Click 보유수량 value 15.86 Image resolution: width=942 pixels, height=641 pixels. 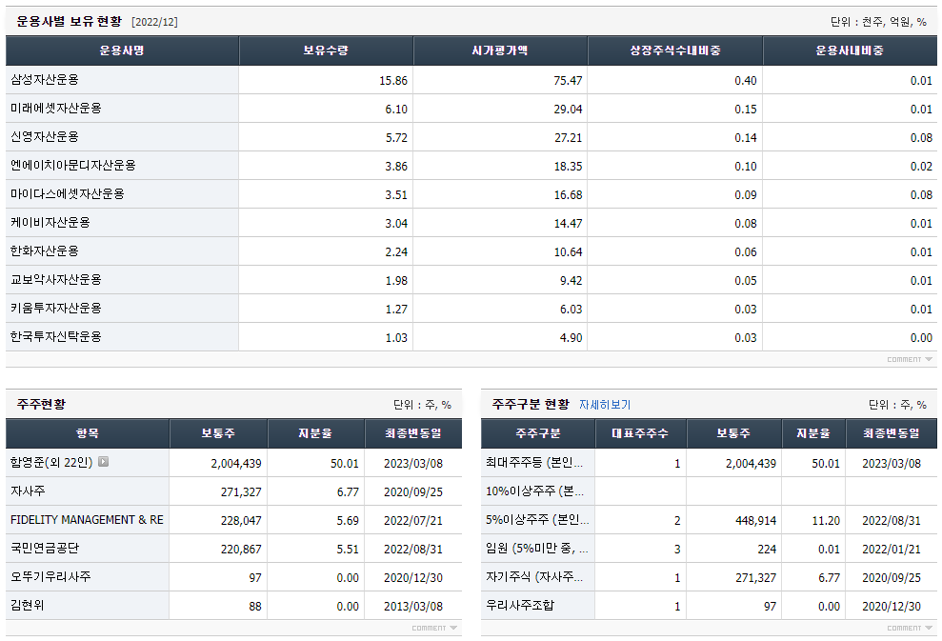click(x=393, y=81)
